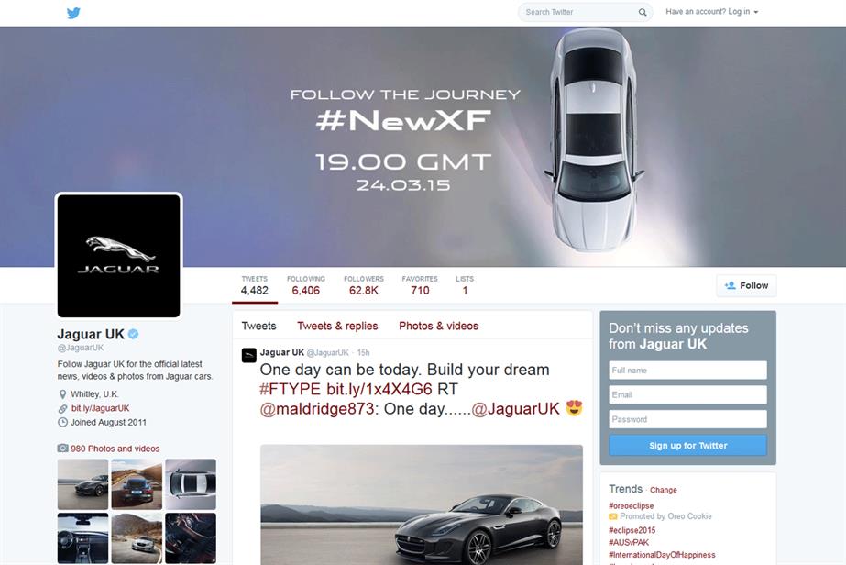Click the Jaguar UK tweet author name

(281, 353)
